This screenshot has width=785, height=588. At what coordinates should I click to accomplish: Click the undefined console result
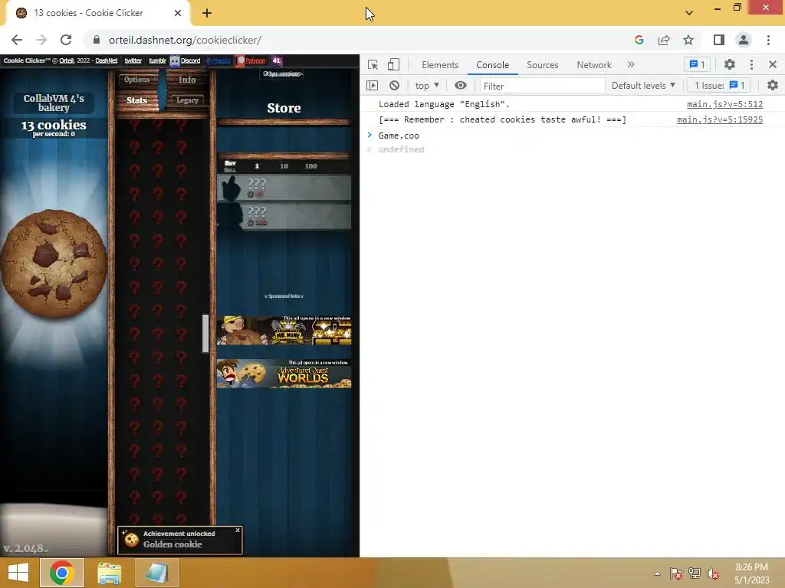[401, 149]
